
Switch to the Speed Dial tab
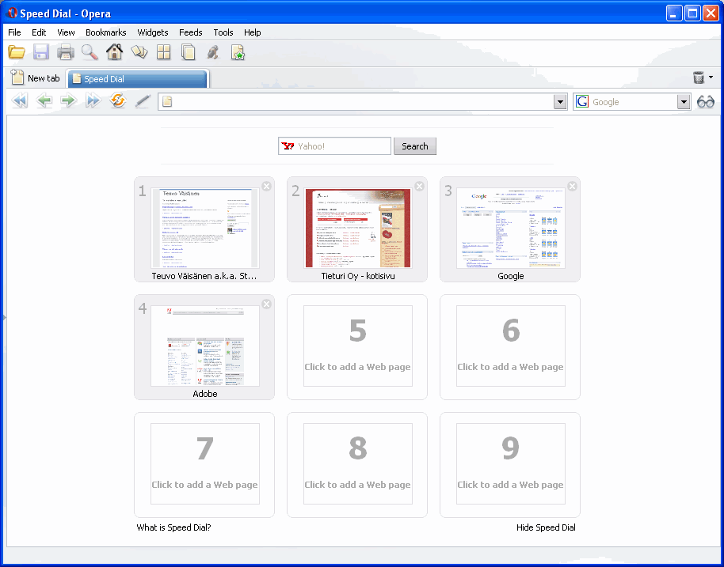136,79
